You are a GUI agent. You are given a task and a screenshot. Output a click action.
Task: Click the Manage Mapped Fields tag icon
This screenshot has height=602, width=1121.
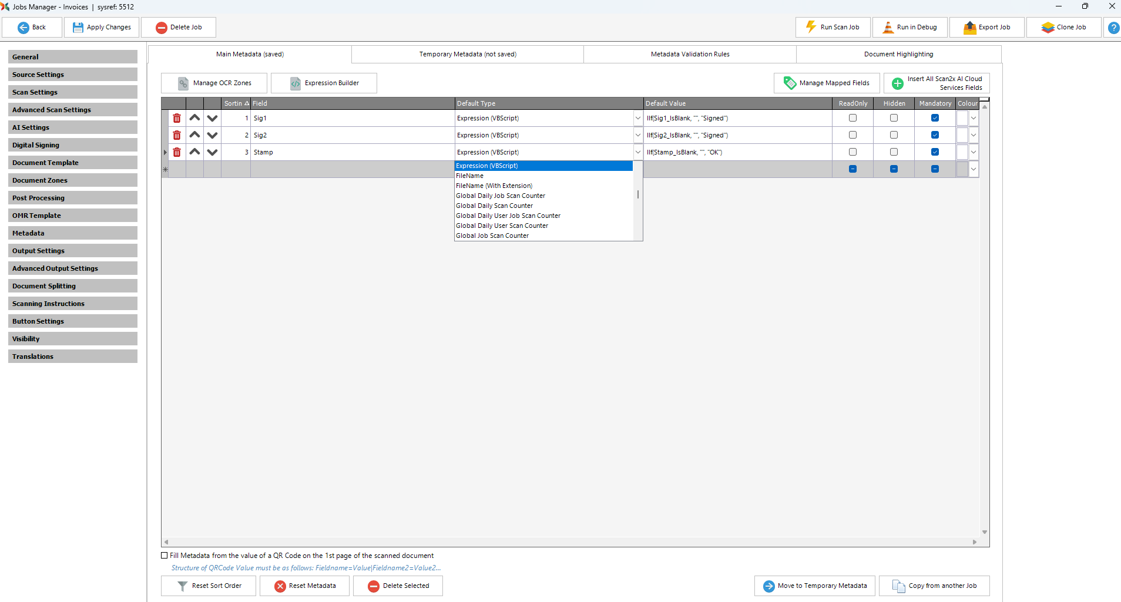click(790, 83)
